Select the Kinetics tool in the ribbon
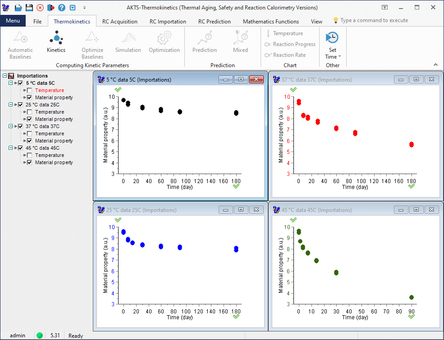Image resolution: width=444 pixels, height=340 pixels. coord(55,43)
